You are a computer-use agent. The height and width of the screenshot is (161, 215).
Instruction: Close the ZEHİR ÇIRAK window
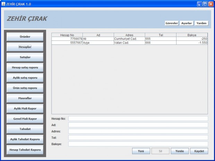211,4
